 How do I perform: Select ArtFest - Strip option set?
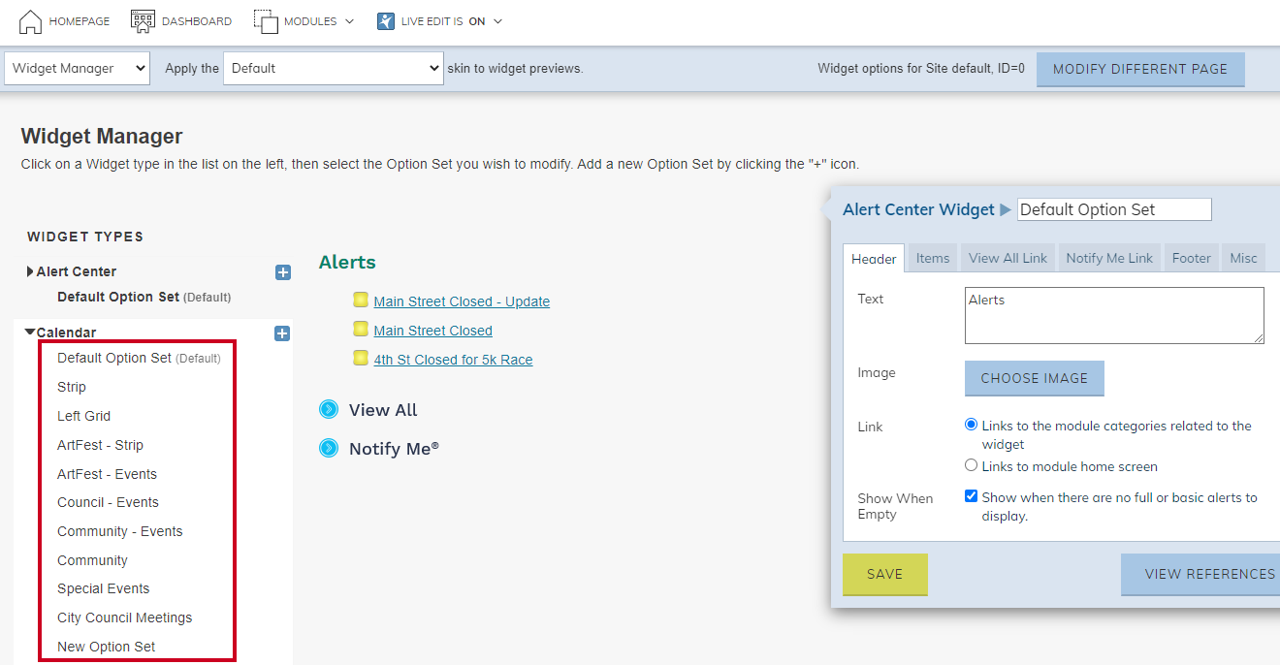click(100, 445)
